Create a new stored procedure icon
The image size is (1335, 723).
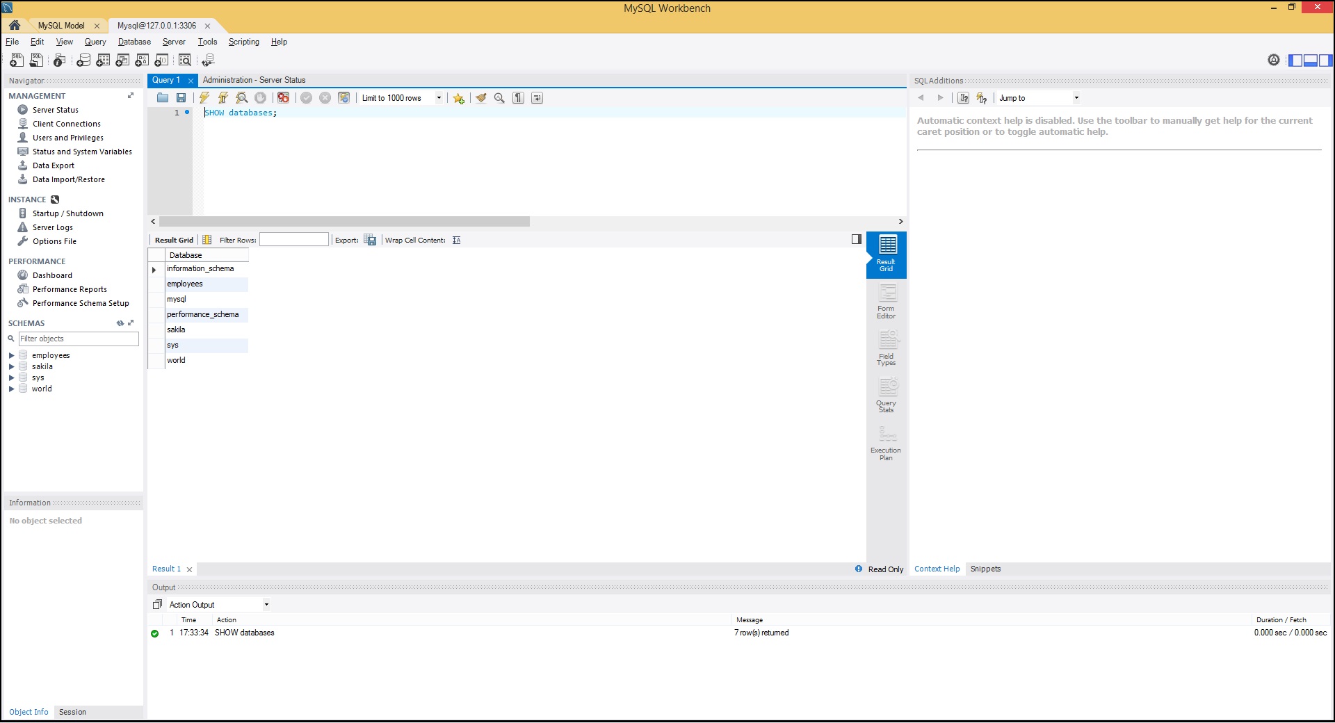pyautogui.click(x=142, y=60)
